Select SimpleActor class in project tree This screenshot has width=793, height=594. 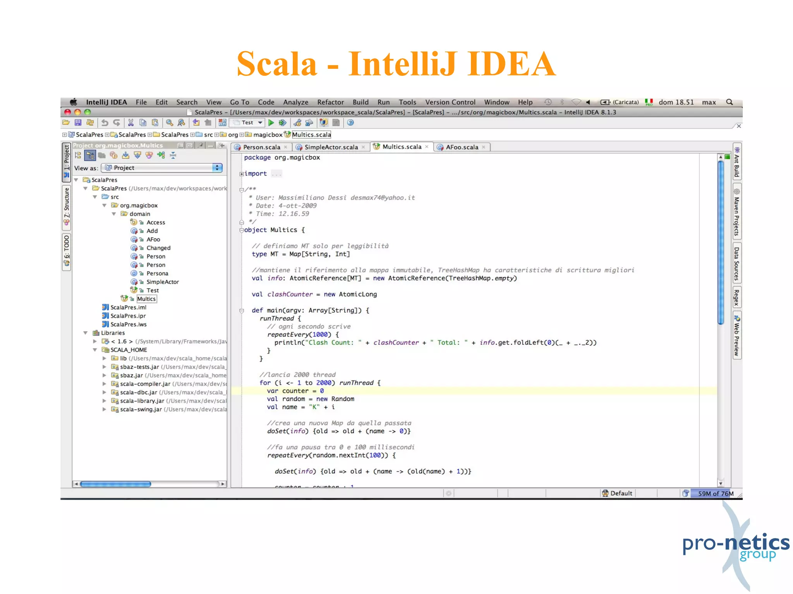point(163,282)
